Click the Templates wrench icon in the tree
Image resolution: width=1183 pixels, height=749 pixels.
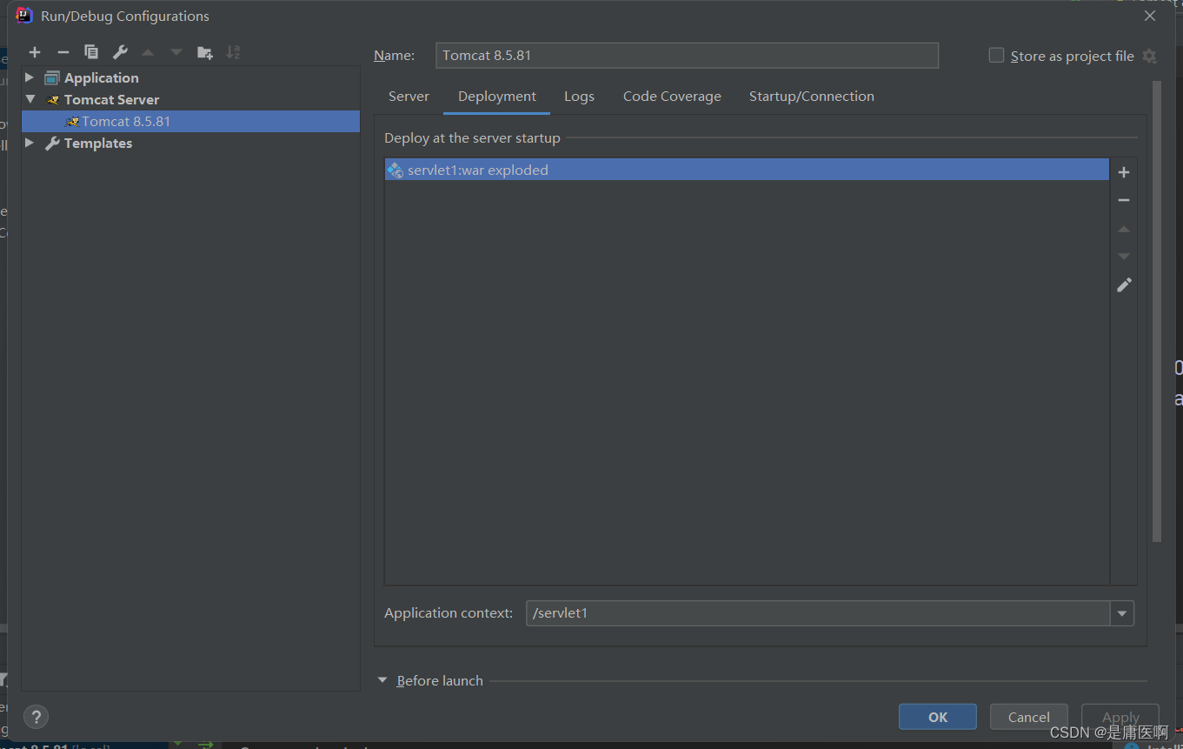pos(53,144)
